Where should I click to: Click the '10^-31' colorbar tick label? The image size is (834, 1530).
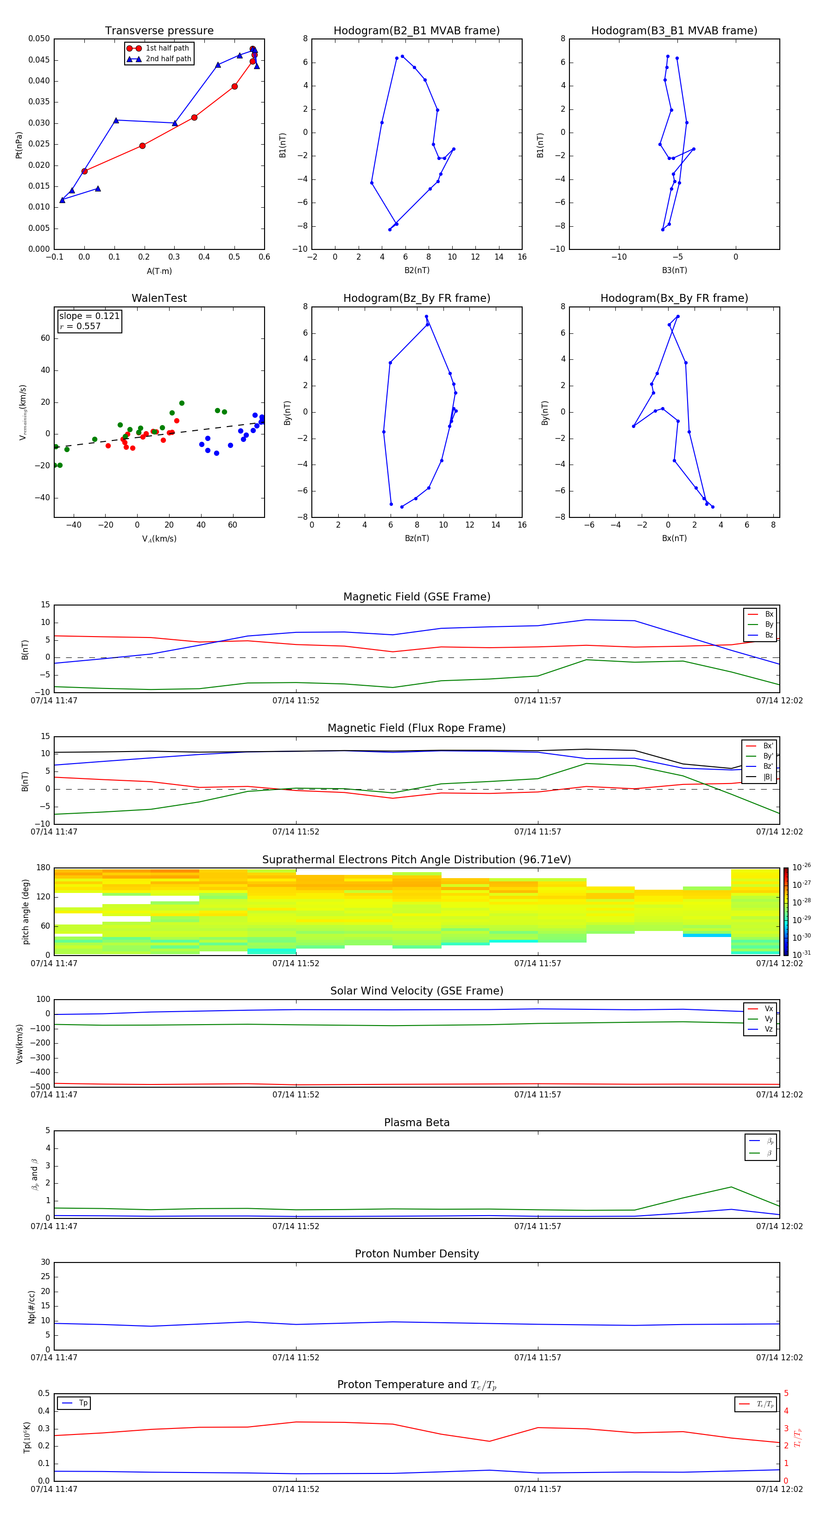click(802, 955)
